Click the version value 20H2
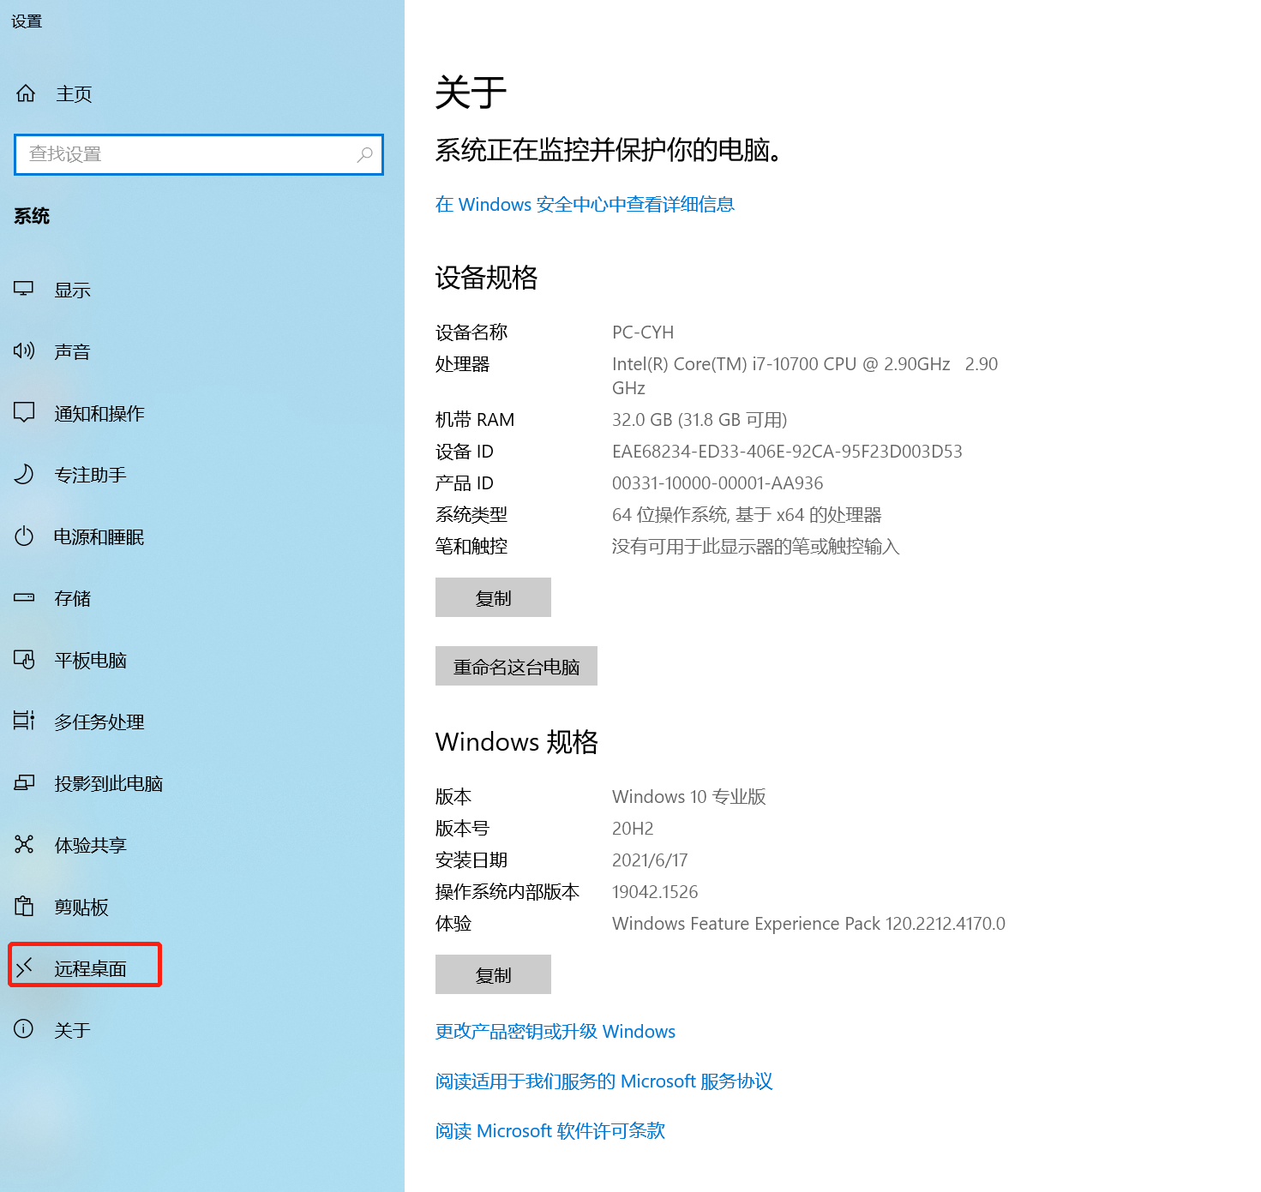 pos(633,829)
